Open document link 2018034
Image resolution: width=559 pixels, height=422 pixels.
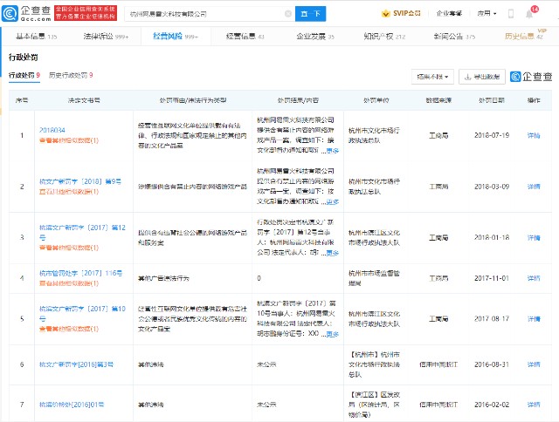pyautogui.click(x=52, y=130)
